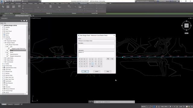Click the command line close X icon

(x=90, y=102)
